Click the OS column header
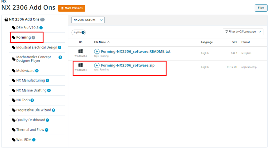Image resolution: width=275 pixels, height=152 pixels. tap(81, 42)
